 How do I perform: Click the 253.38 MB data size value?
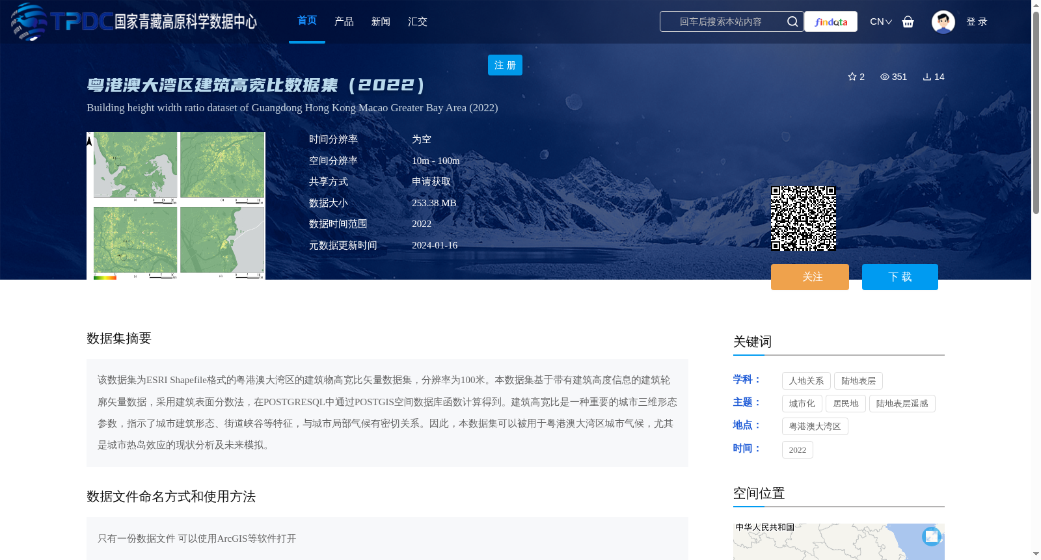click(x=434, y=203)
